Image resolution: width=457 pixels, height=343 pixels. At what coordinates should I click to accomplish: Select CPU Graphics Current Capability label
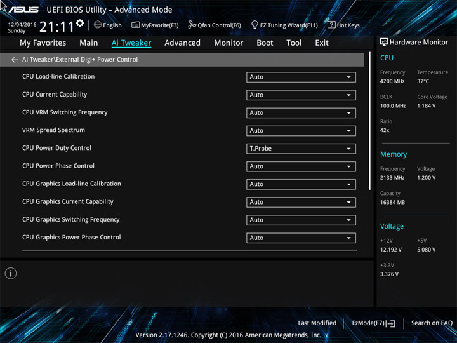pyautogui.click(x=68, y=201)
